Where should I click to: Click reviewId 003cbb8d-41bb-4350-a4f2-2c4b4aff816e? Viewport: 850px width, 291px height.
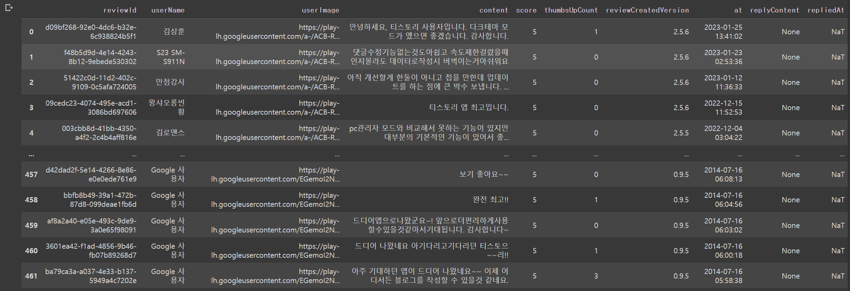[99, 133]
